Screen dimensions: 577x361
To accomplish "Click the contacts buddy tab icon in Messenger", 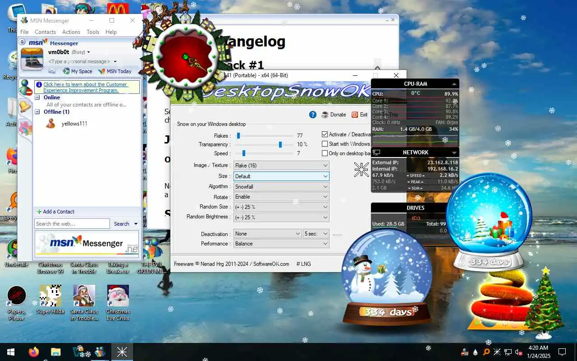I will [x=25, y=87].
